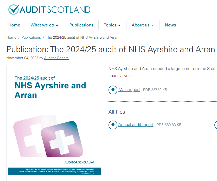Expand the About us dropdown
The image size is (217, 181).
pyautogui.click(x=143, y=25)
